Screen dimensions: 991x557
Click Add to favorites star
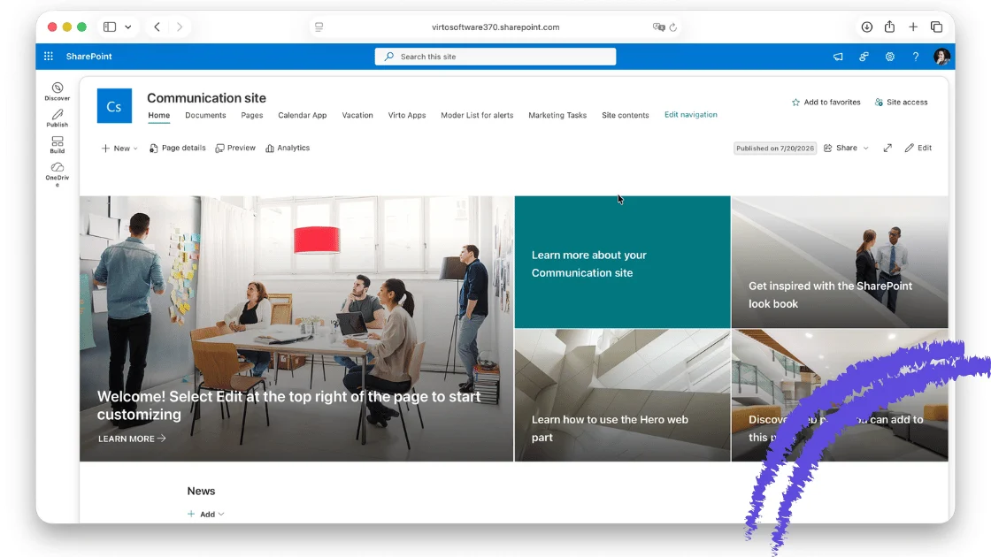(826, 103)
